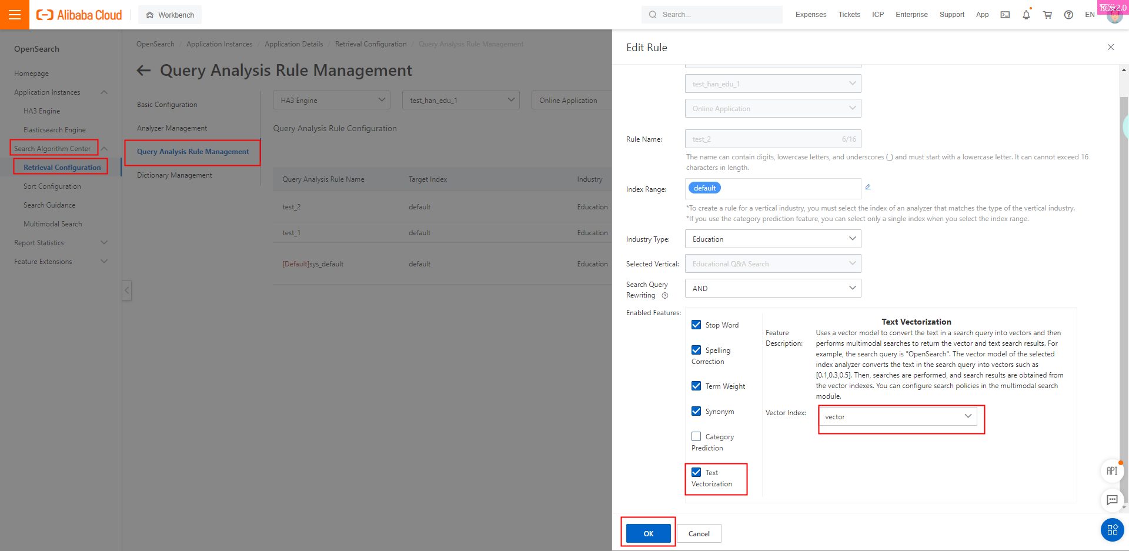Expand the Report Statistics sidebar group
The image size is (1129, 551).
coord(104,243)
